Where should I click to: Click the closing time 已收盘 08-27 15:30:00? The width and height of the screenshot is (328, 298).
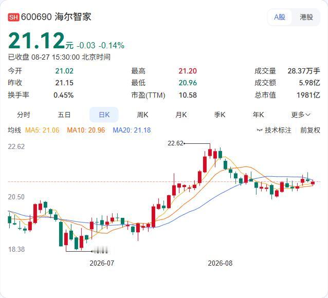(44, 57)
